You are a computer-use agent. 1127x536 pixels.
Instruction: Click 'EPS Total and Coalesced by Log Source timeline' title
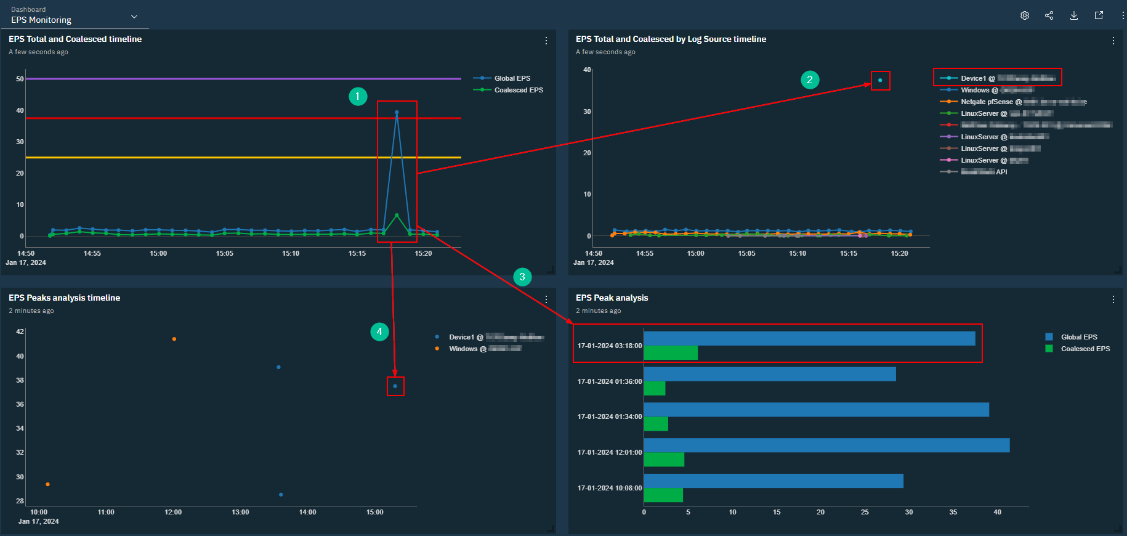click(671, 39)
